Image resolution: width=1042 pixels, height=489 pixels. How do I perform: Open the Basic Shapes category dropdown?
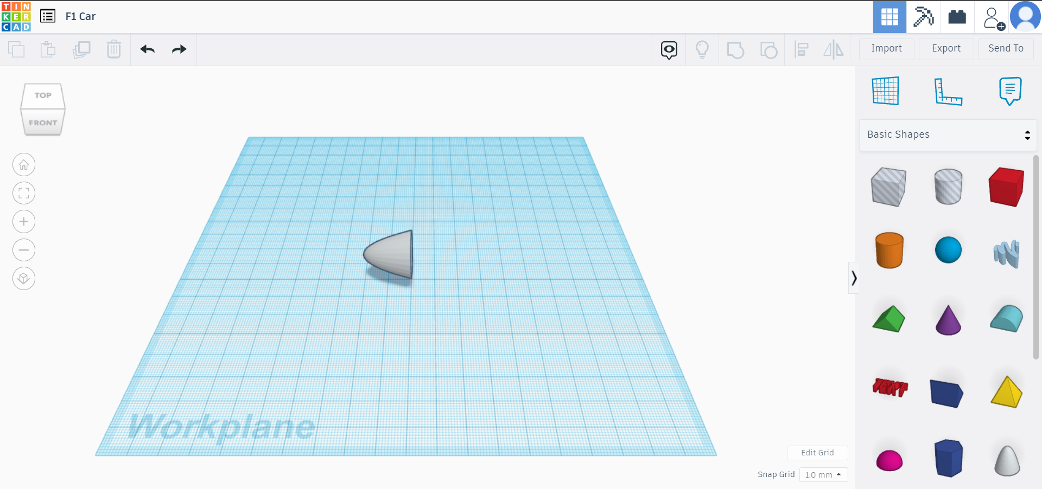point(949,135)
